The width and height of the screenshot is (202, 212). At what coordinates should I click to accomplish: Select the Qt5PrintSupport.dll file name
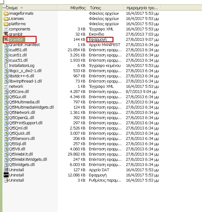(x=26, y=123)
